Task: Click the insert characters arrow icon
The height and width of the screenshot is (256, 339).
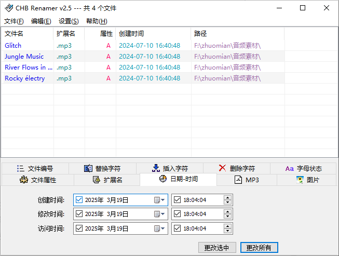Action: click(156, 168)
